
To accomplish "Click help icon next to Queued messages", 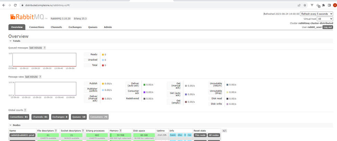I will tap(45, 48).
